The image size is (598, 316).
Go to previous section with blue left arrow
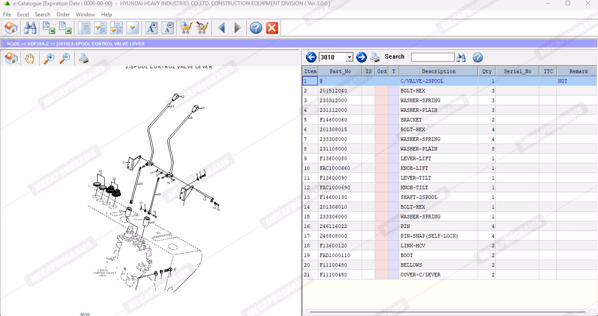click(311, 57)
